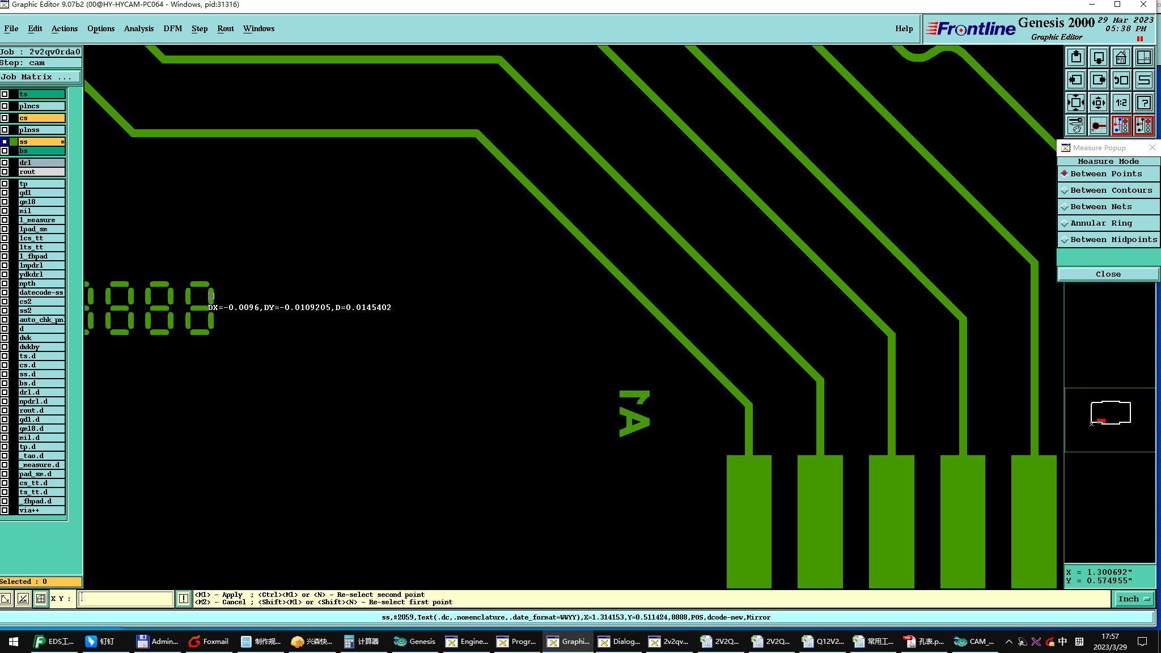Click the 1:2 zoom scale icon
This screenshot has height=653, width=1161.
click(1121, 103)
